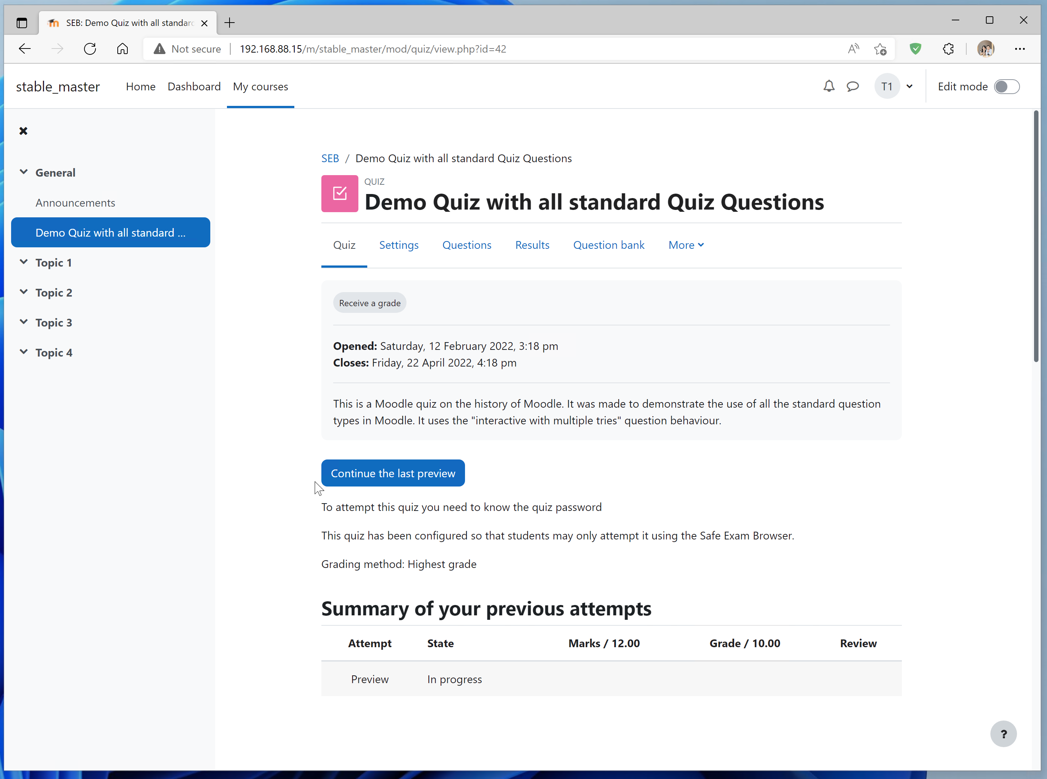This screenshot has height=779, width=1047.
Task: Close the course index drawer
Action: 23,131
